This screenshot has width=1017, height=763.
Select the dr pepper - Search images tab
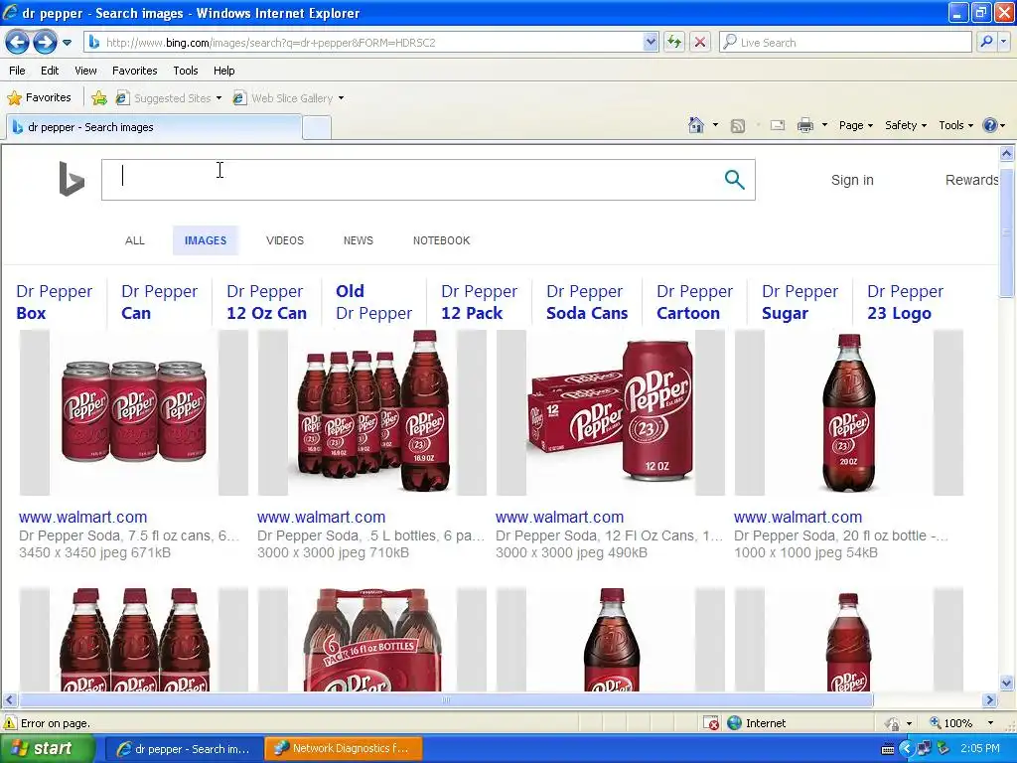click(154, 127)
